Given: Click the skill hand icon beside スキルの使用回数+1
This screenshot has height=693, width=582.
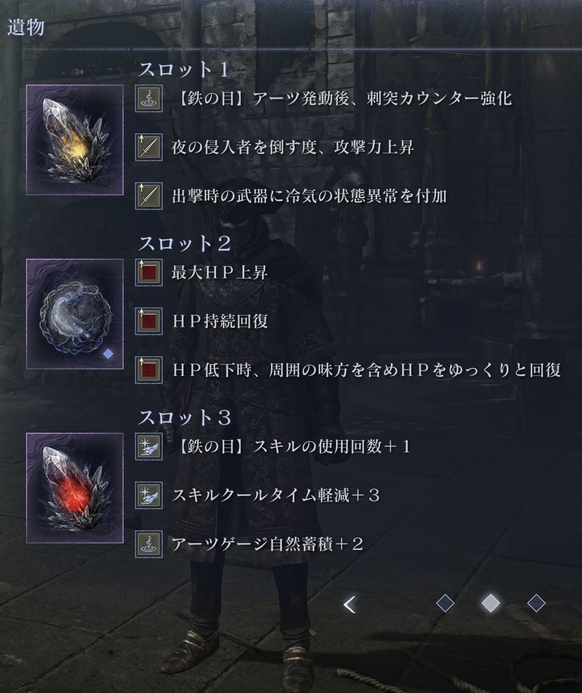Looking at the screenshot, I should [x=149, y=447].
